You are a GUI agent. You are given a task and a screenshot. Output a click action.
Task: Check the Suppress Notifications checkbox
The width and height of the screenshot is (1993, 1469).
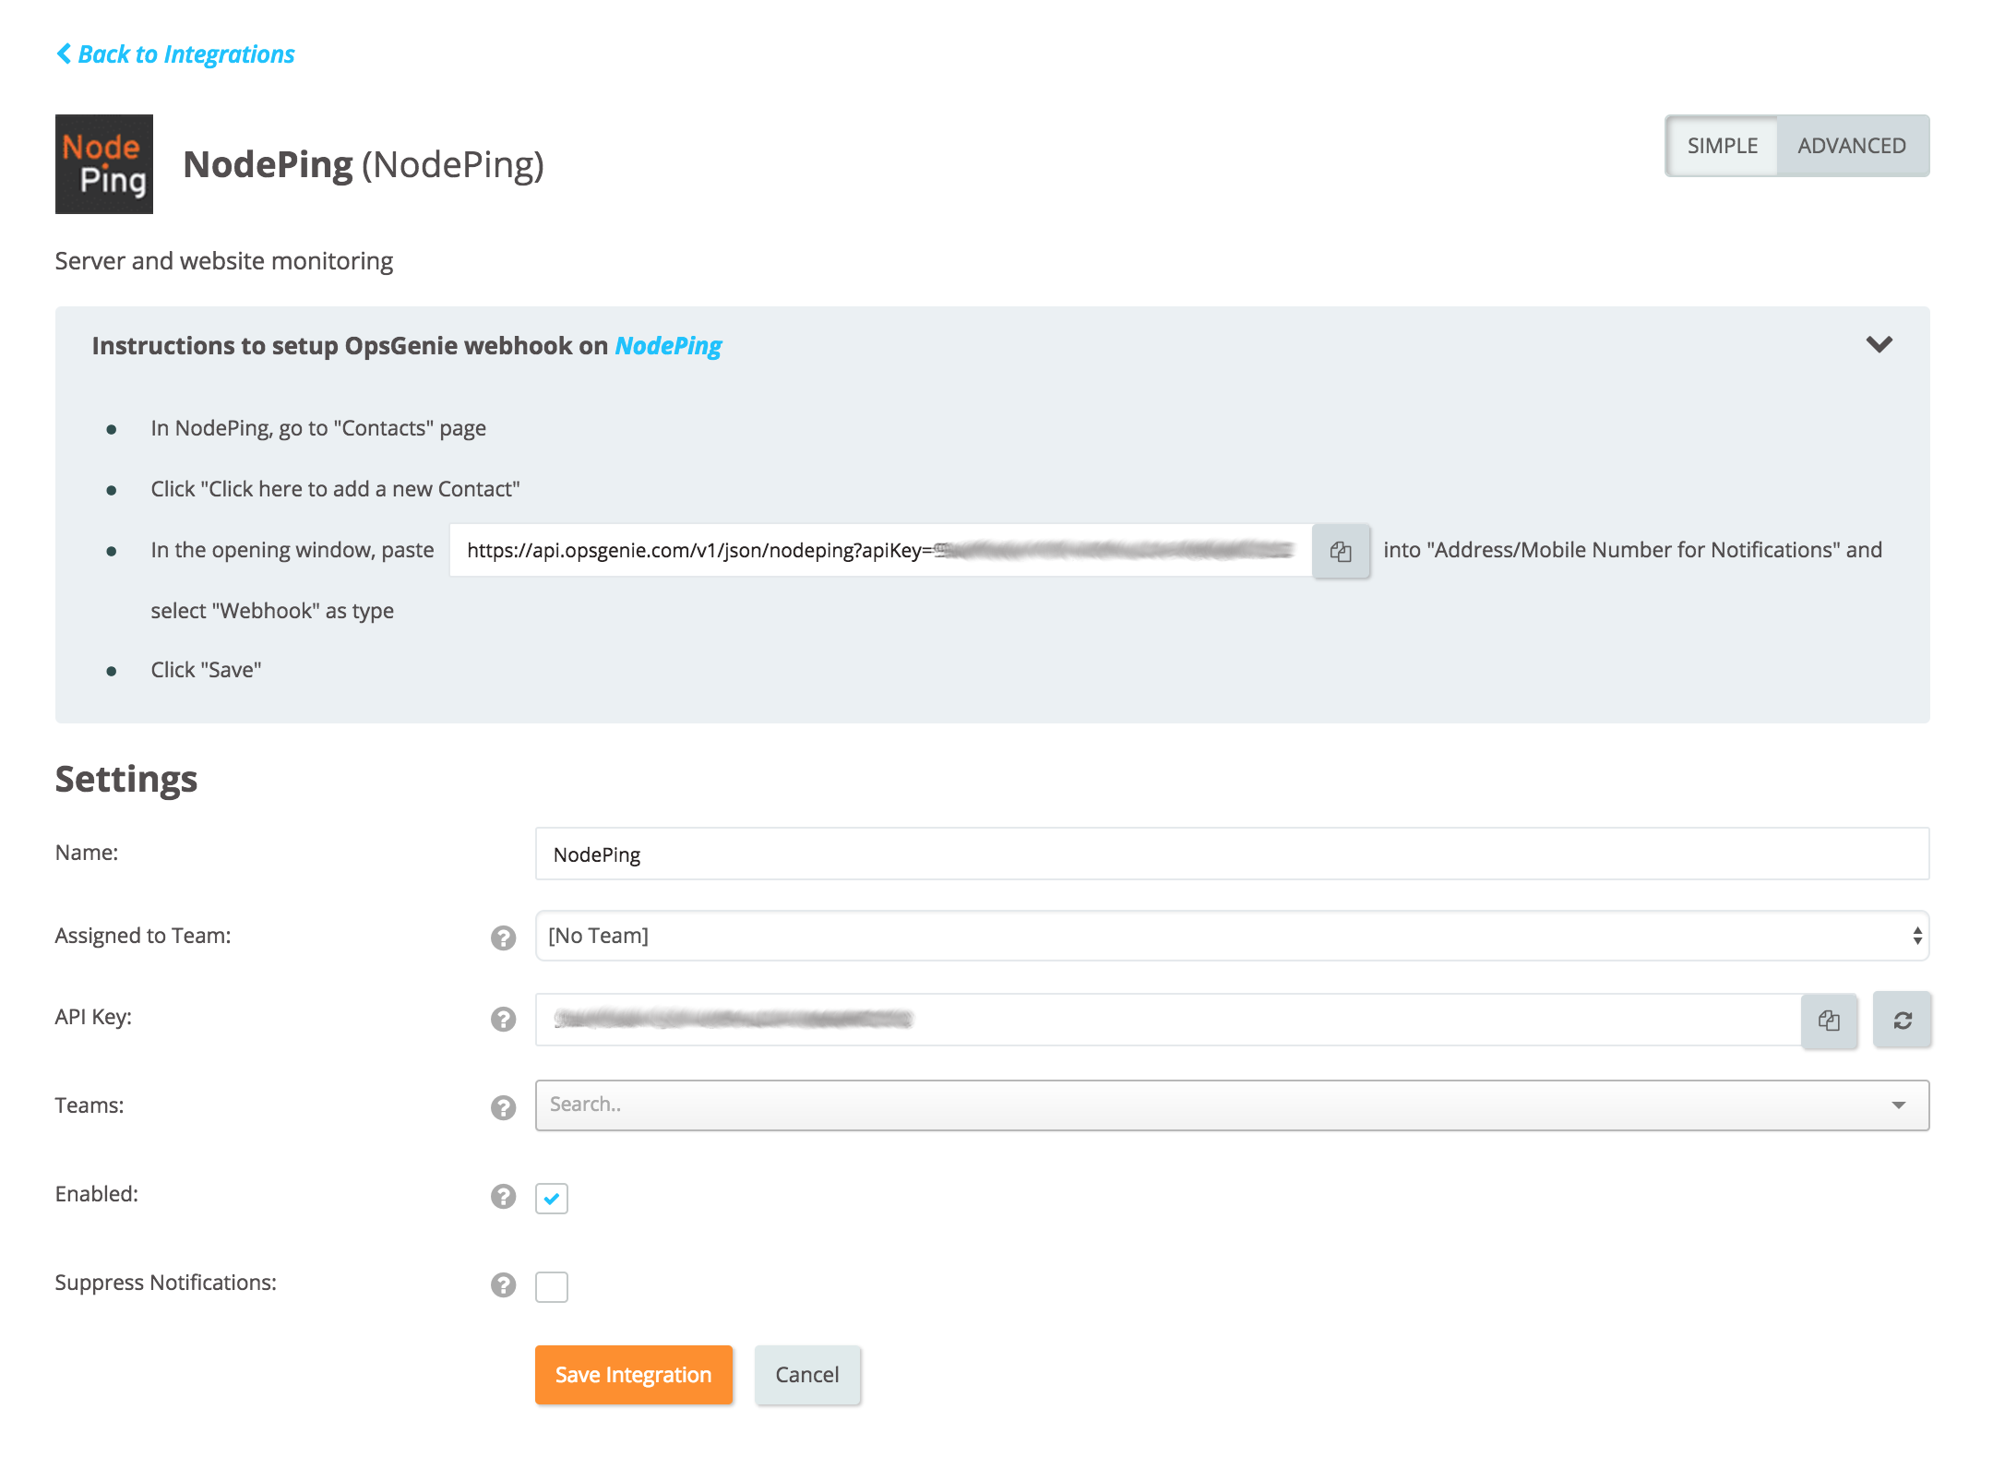tap(552, 1286)
